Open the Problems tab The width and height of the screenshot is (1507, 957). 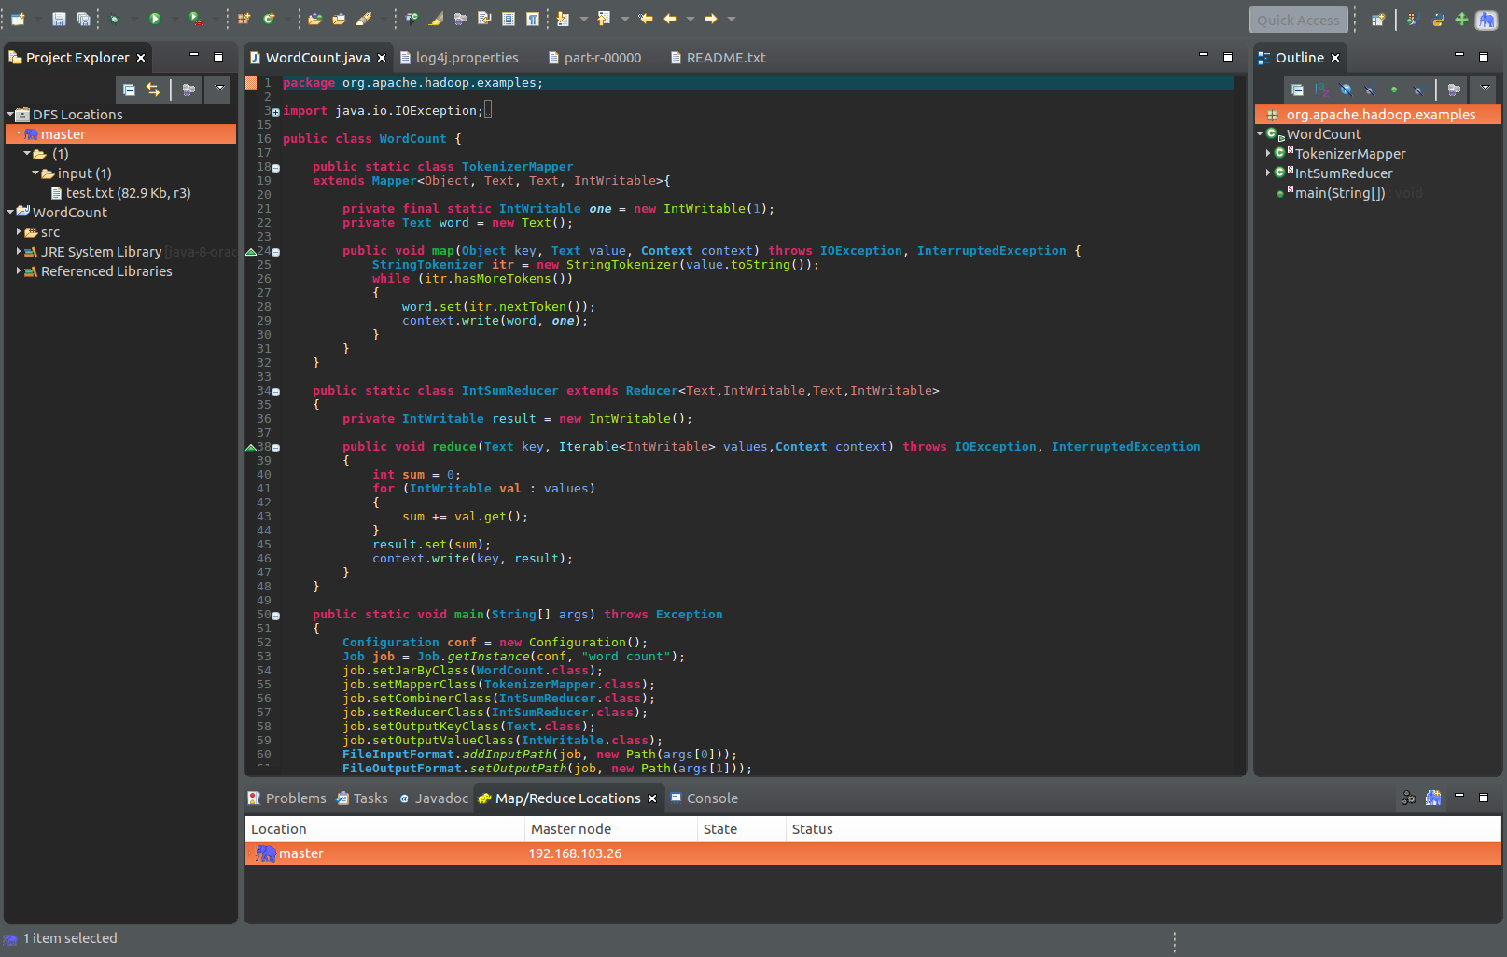point(286,798)
